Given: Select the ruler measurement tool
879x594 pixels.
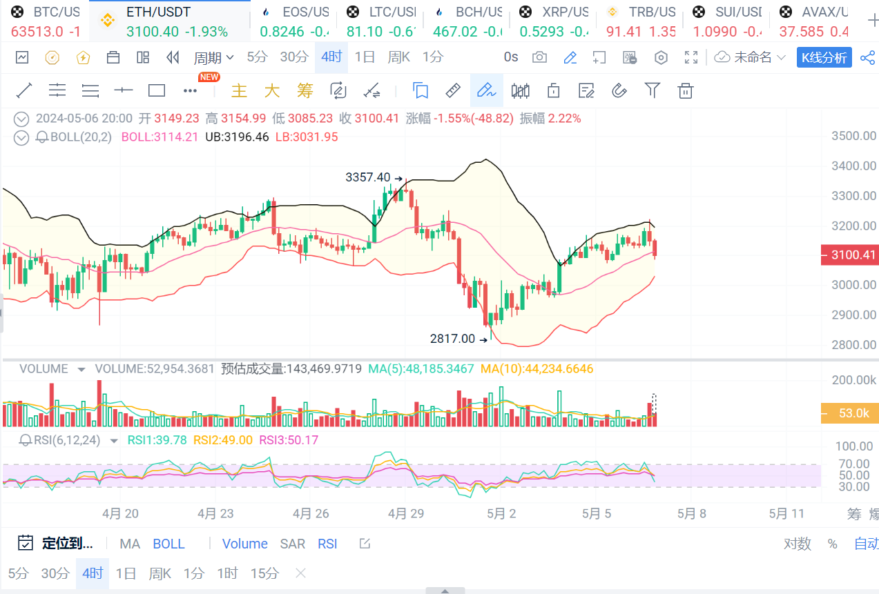Looking at the screenshot, I should coord(452,90).
